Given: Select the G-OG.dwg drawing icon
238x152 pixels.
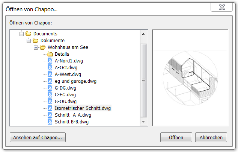Looking at the screenshot, I should 50,101.
